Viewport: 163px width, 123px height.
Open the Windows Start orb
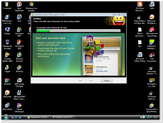[x=6, y=117]
